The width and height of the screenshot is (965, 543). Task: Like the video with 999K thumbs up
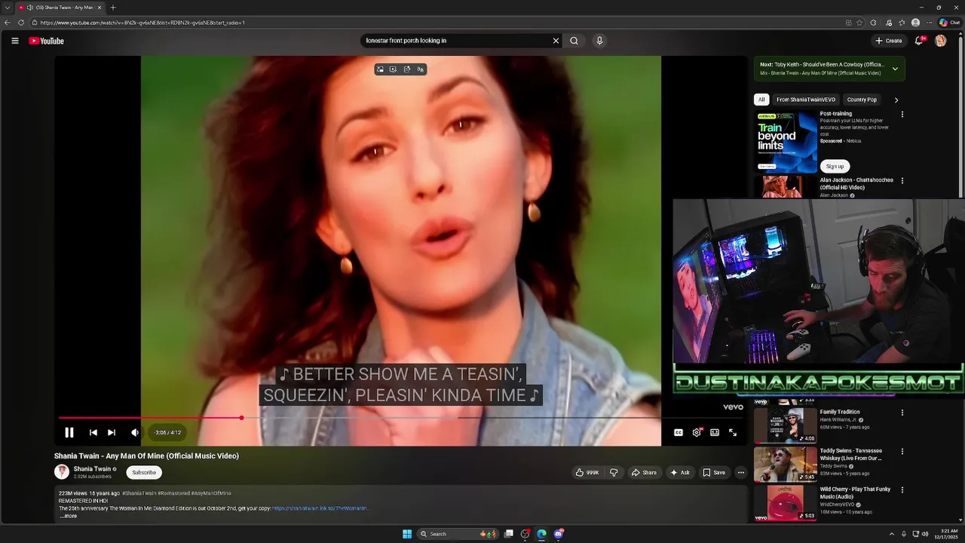click(x=587, y=472)
